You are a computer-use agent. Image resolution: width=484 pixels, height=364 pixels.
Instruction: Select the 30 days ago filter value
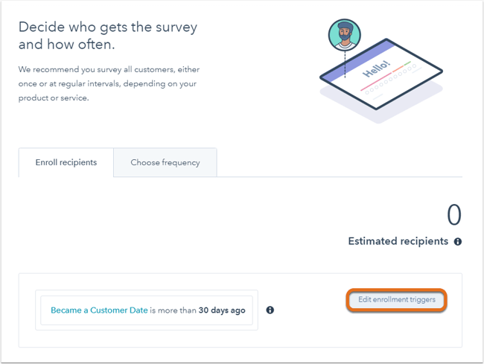coord(222,310)
